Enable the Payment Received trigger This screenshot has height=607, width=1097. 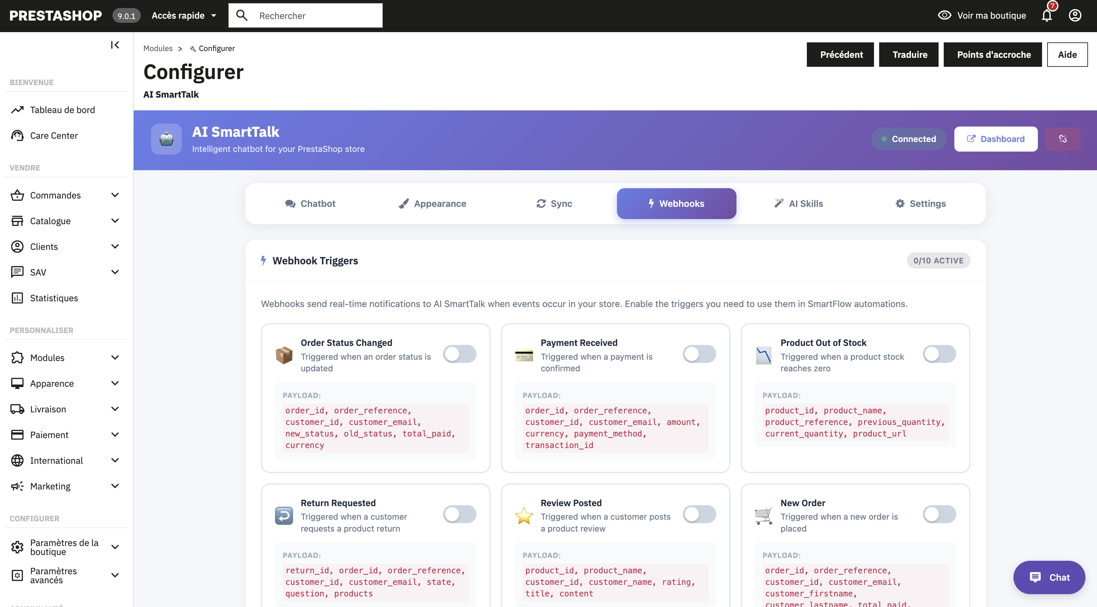(x=700, y=354)
